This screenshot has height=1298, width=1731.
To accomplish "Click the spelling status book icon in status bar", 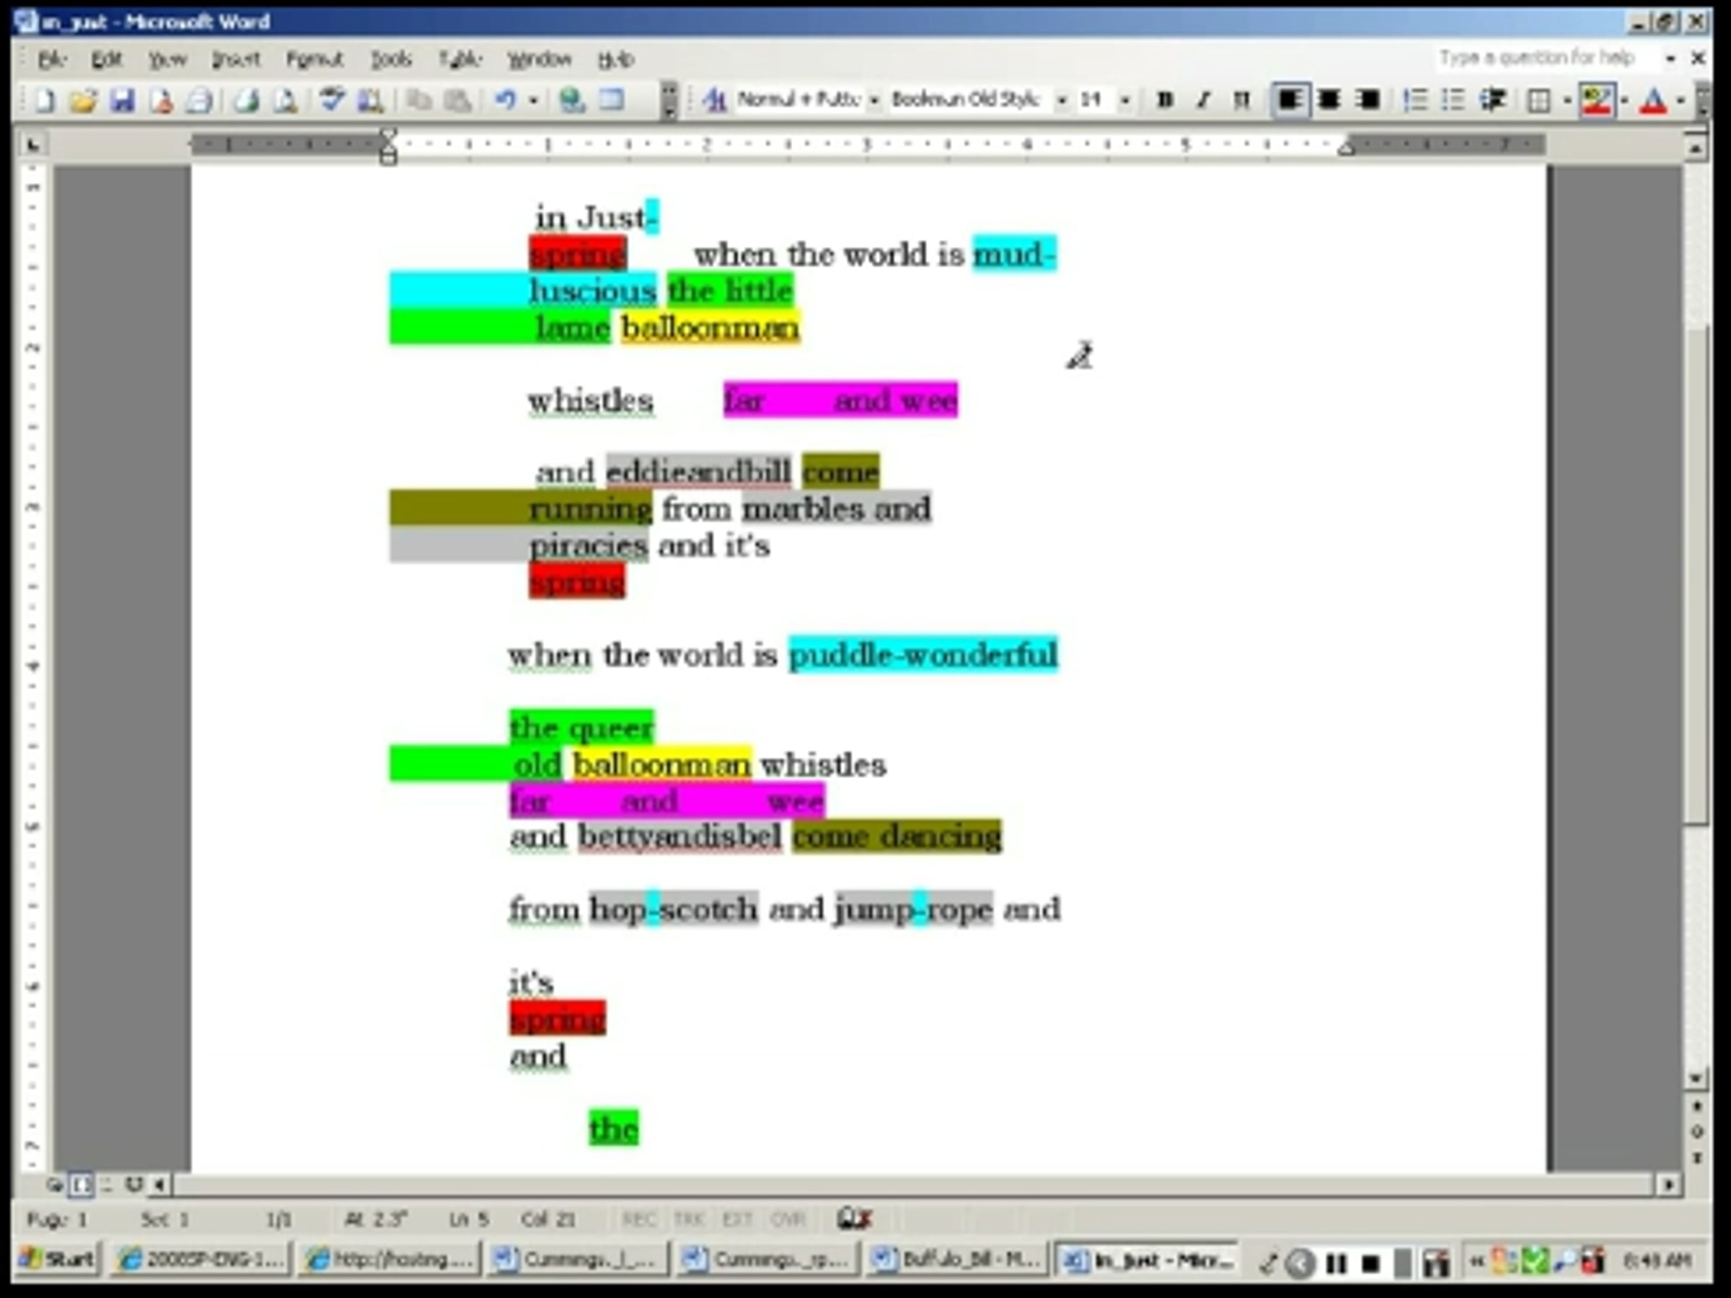I will click(855, 1219).
